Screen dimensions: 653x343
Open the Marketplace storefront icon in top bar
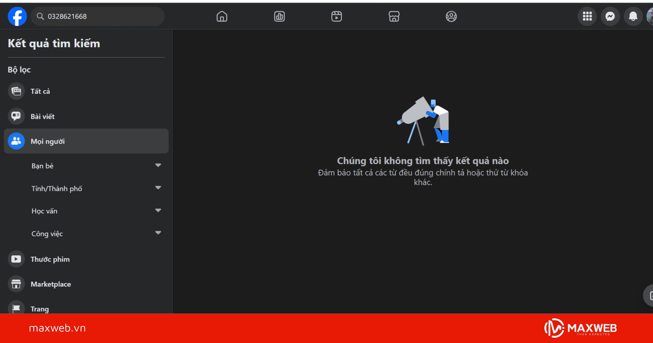coord(394,16)
